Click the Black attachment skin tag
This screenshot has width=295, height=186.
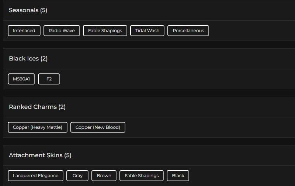pyautogui.click(x=178, y=176)
